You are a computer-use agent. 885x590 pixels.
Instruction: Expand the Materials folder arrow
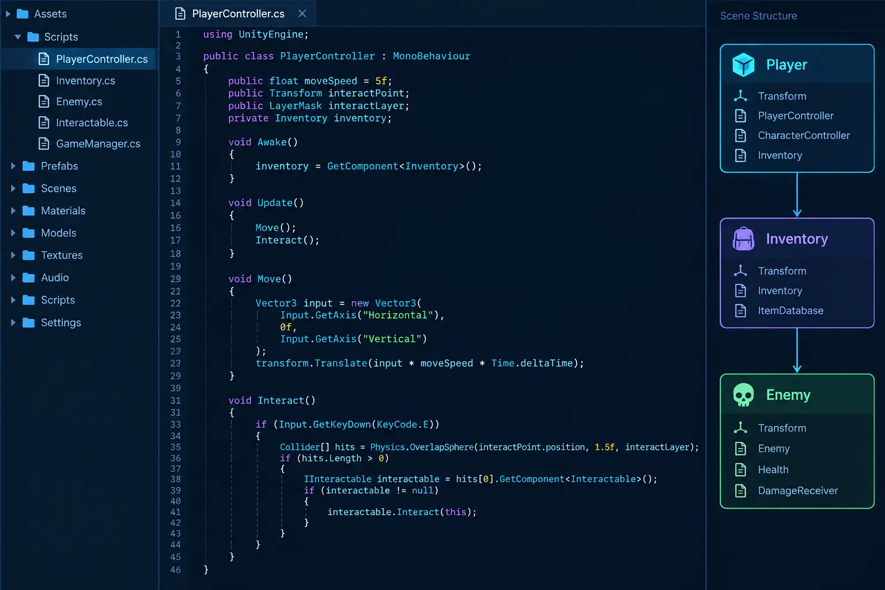(x=13, y=211)
